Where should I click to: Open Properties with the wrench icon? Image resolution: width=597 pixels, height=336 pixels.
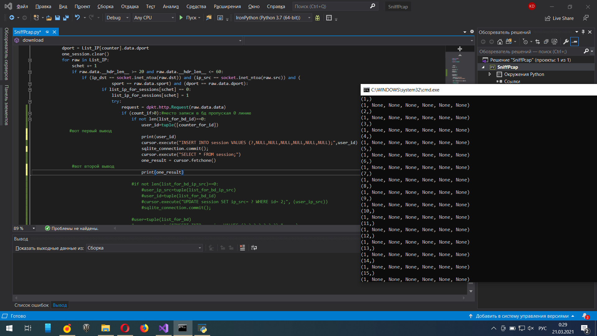(566, 42)
